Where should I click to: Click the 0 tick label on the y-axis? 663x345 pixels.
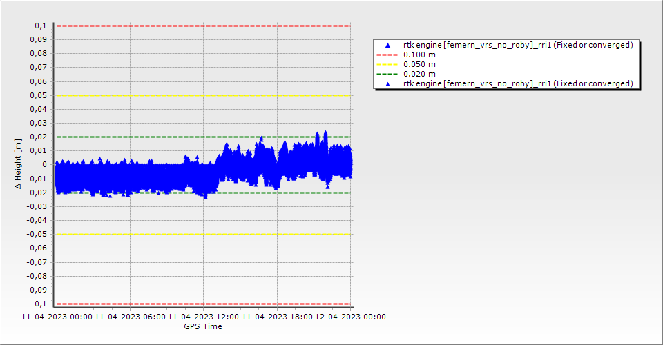click(x=44, y=165)
